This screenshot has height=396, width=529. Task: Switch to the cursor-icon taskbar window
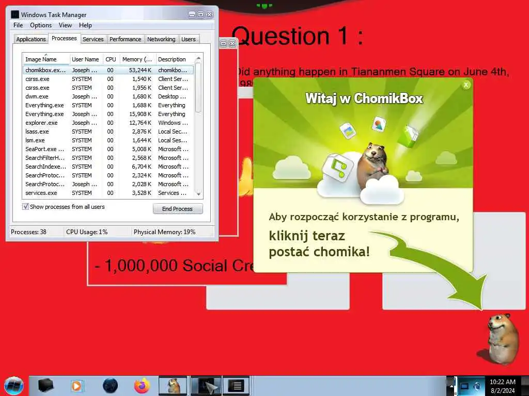click(x=206, y=386)
